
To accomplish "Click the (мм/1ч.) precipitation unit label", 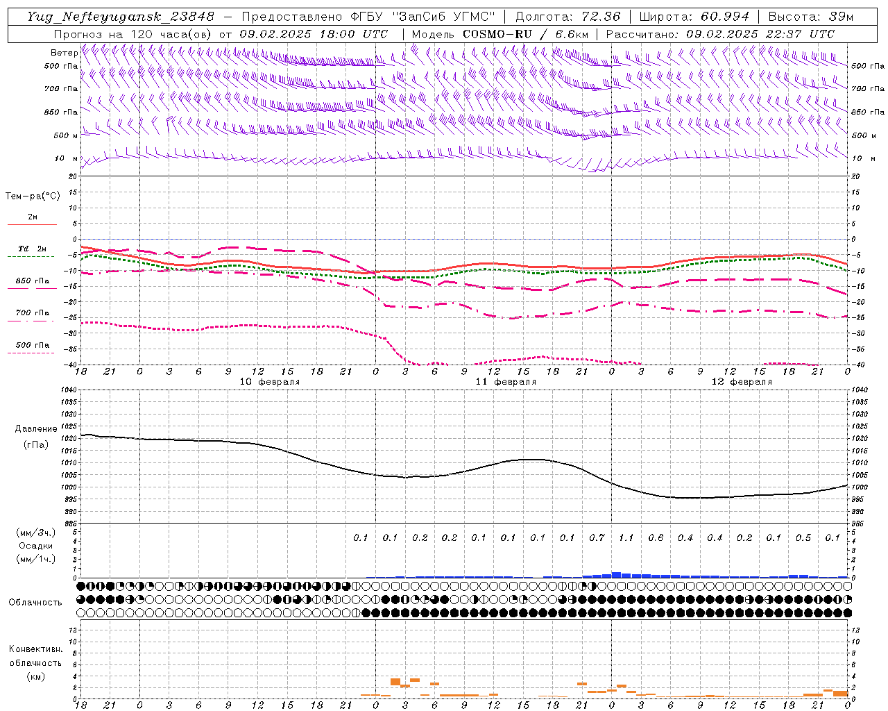I will (x=36, y=559).
